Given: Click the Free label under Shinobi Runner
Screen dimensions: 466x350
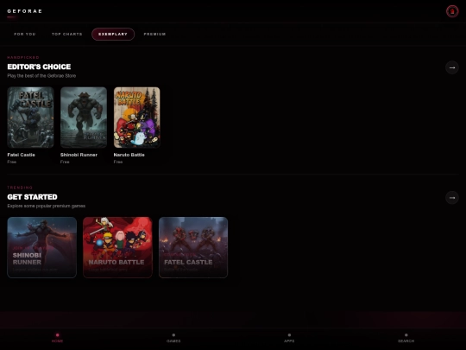Looking at the screenshot, I should coord(65,162).
